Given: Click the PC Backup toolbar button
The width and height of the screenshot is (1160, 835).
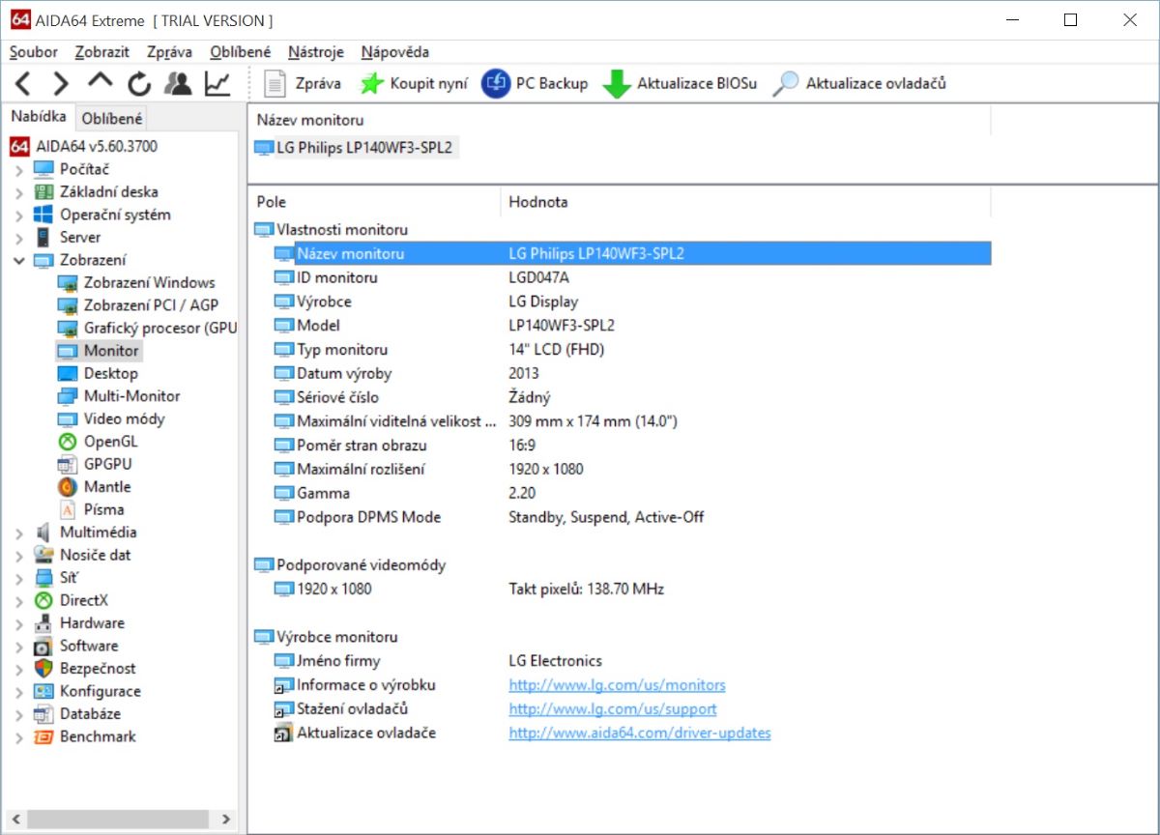Looking at the screenshot, I should click(535, 84).
